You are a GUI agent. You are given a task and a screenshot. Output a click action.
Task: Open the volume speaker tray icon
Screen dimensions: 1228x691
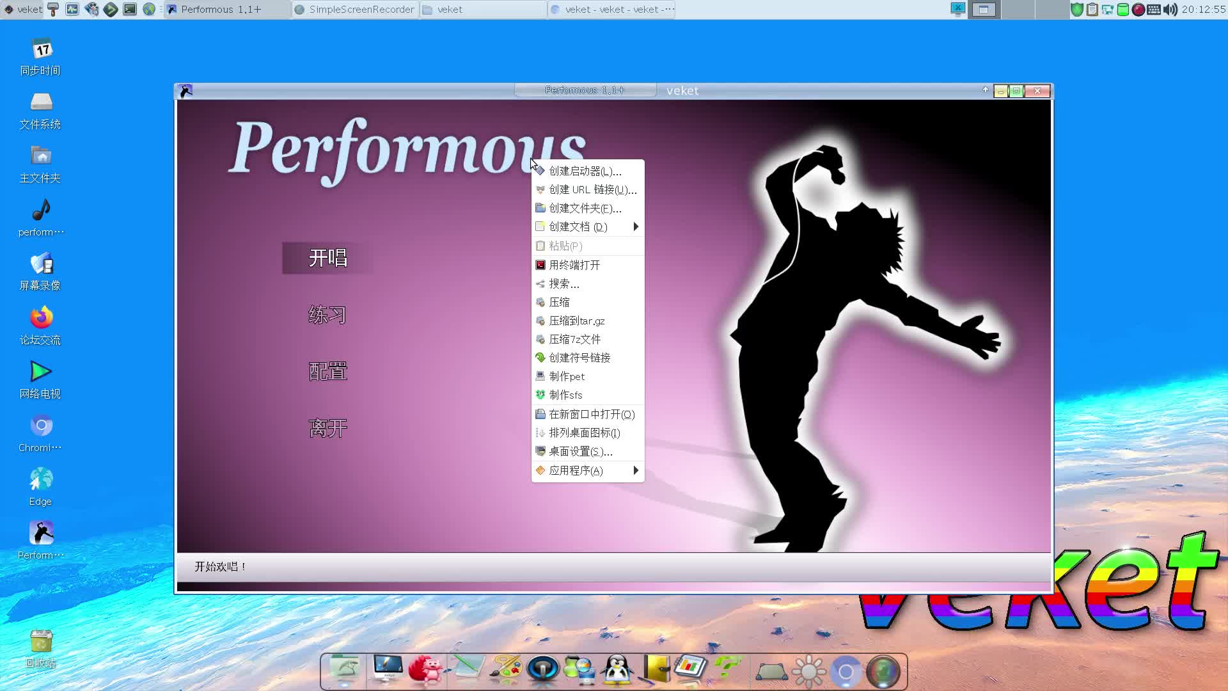pos(1170,9)
